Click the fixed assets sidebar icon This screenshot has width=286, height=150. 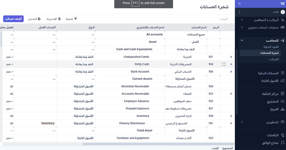click(x=283, y=81)
